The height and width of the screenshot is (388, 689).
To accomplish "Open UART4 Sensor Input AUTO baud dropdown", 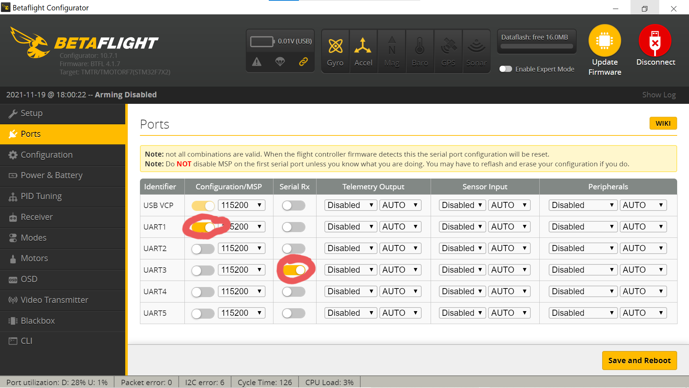I will point(509,291).
